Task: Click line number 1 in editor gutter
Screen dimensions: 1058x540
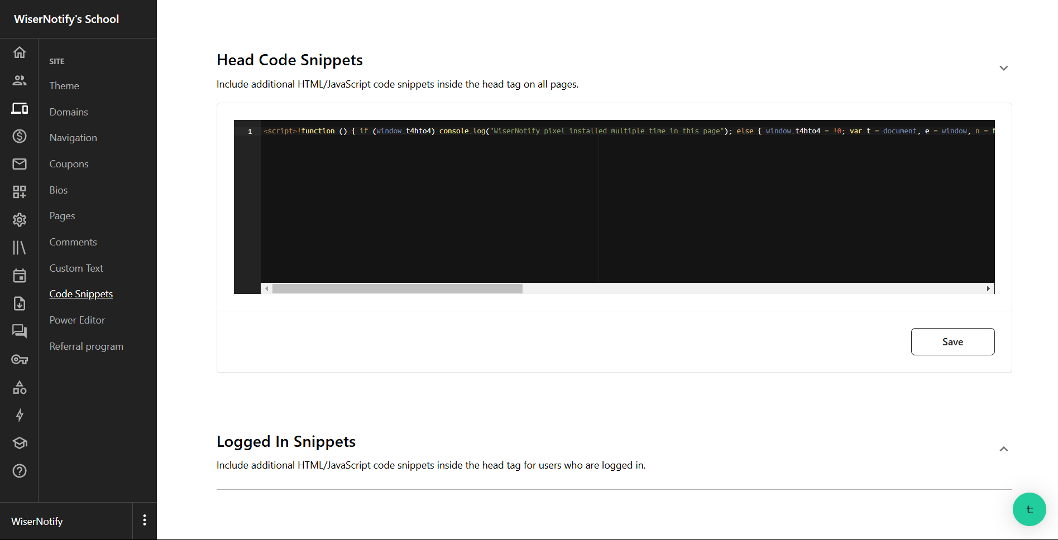Action: point(250,131)
